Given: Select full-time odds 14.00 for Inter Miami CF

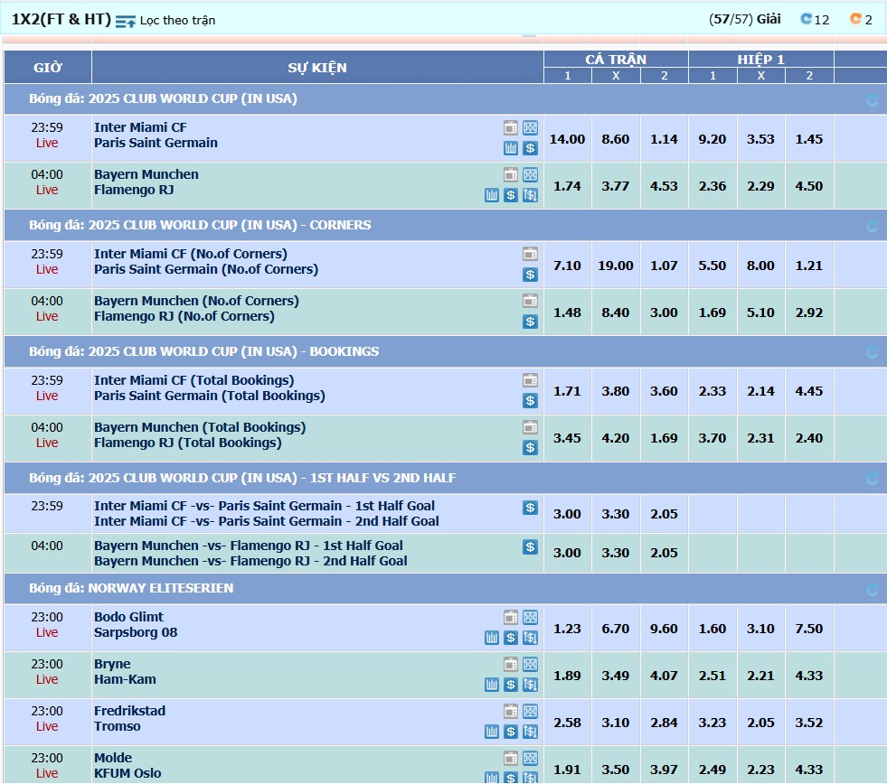Looking at the screenshot, I should click(x=568, y=139).
